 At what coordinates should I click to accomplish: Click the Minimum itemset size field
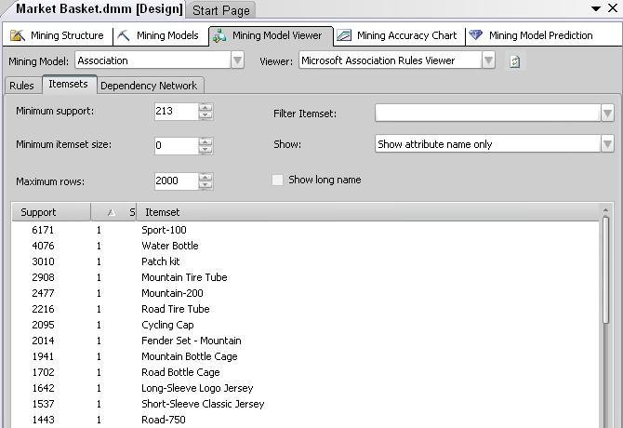coord(177,145)
